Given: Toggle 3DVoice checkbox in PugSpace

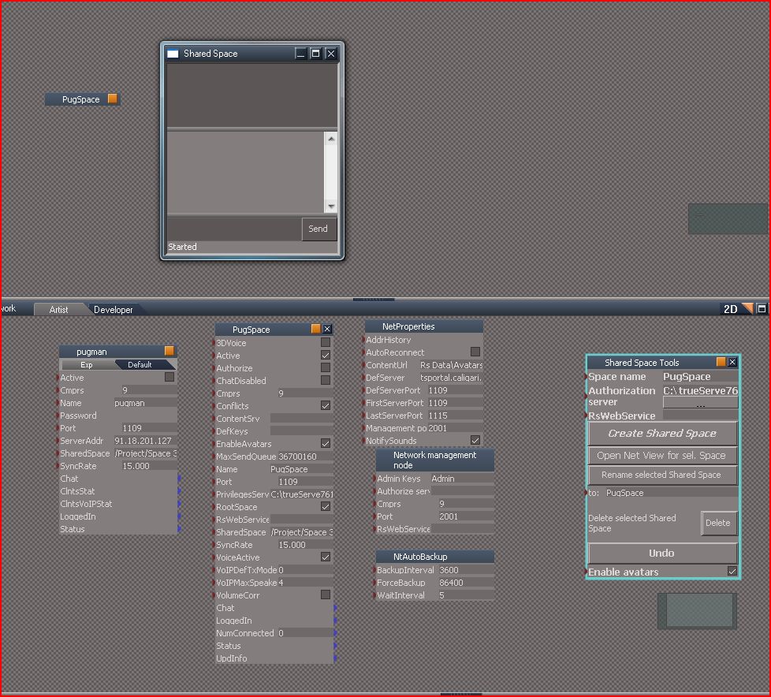Looking at the screenshot, I should (x=325, y=342).
